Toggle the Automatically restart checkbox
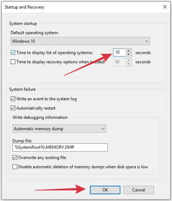The width and height of the screenshot is (172, 201). click(x=13, y=108)
